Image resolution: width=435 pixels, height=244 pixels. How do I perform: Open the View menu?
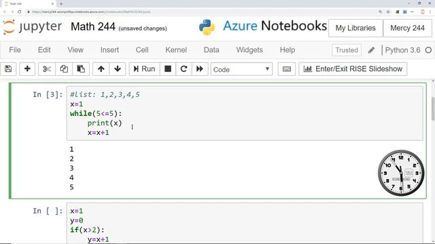(75, 50)
